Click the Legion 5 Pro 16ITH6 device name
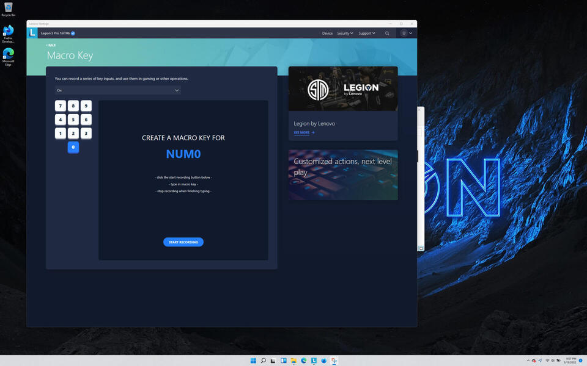 click(56, 33)
